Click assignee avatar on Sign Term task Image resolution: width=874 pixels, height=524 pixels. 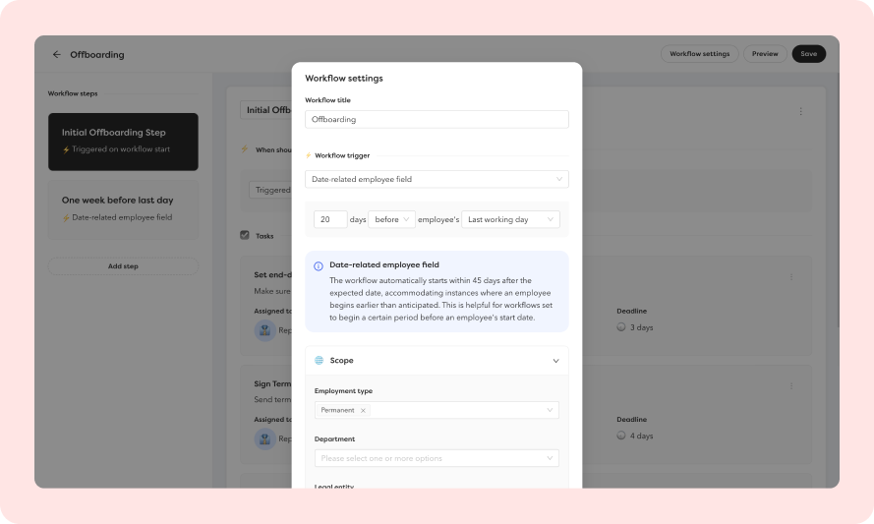click(x=265, y=438)
